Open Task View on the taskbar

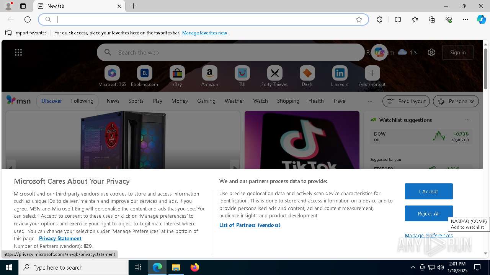[x=138, y=267]
